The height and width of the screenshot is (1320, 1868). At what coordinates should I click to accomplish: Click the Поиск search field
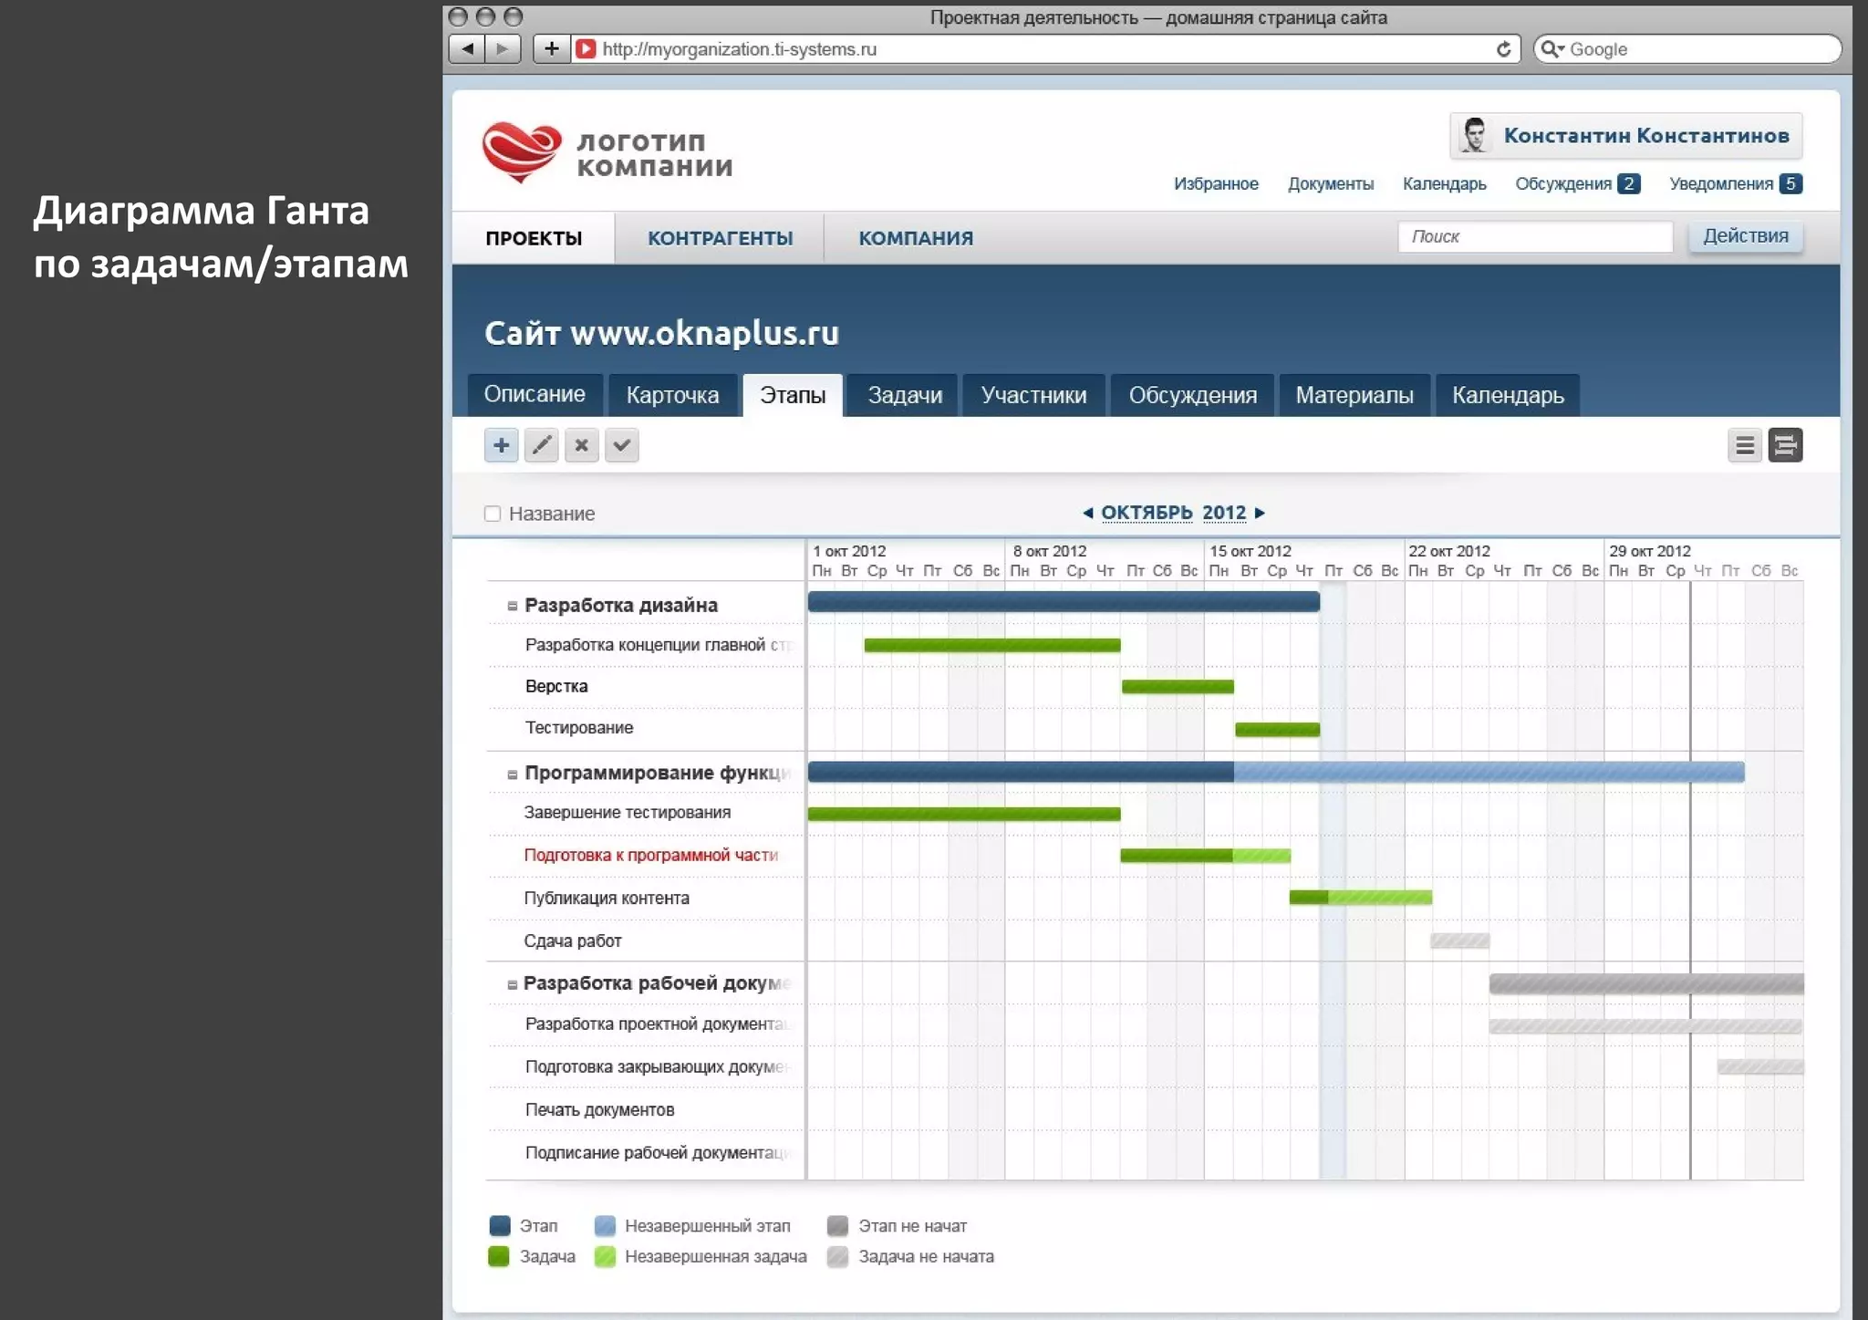(x=1535, y=236)
